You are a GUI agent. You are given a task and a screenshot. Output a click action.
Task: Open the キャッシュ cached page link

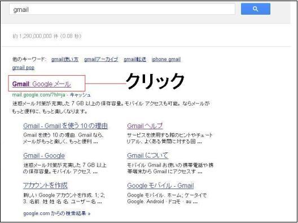pos(80,95)
